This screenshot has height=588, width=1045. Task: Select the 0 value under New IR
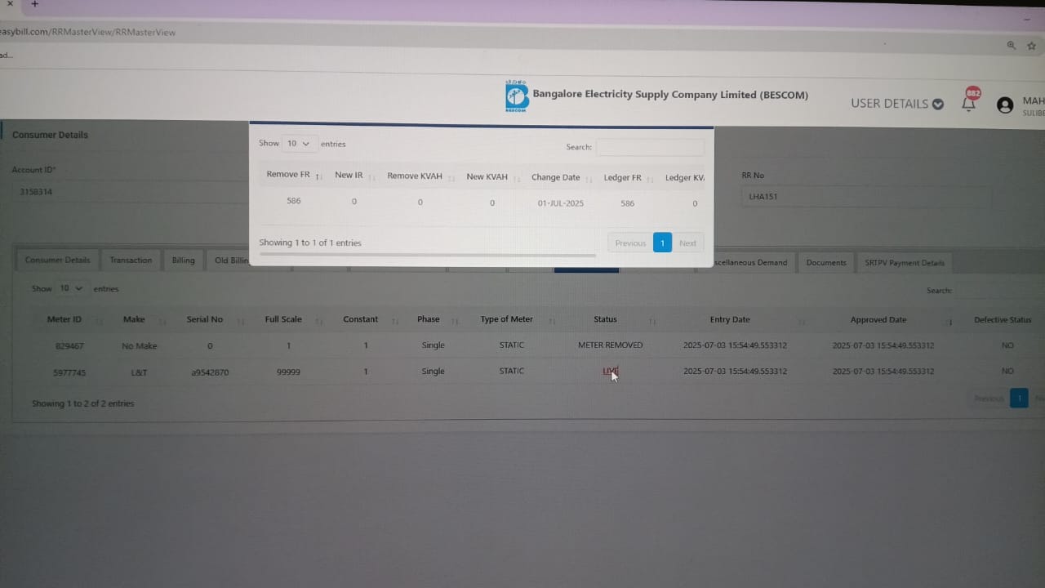click(x=354, y=202)
